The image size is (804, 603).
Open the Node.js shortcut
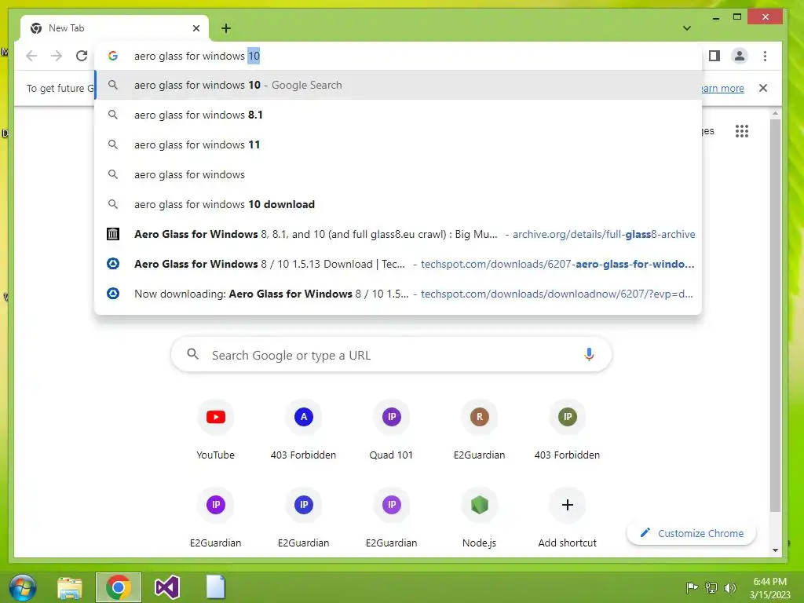[x=480, y=518]
